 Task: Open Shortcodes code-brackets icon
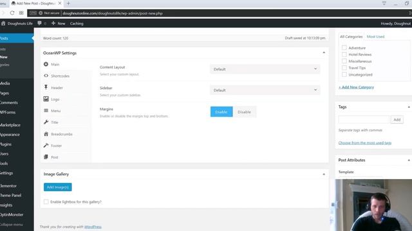[46, 76]
